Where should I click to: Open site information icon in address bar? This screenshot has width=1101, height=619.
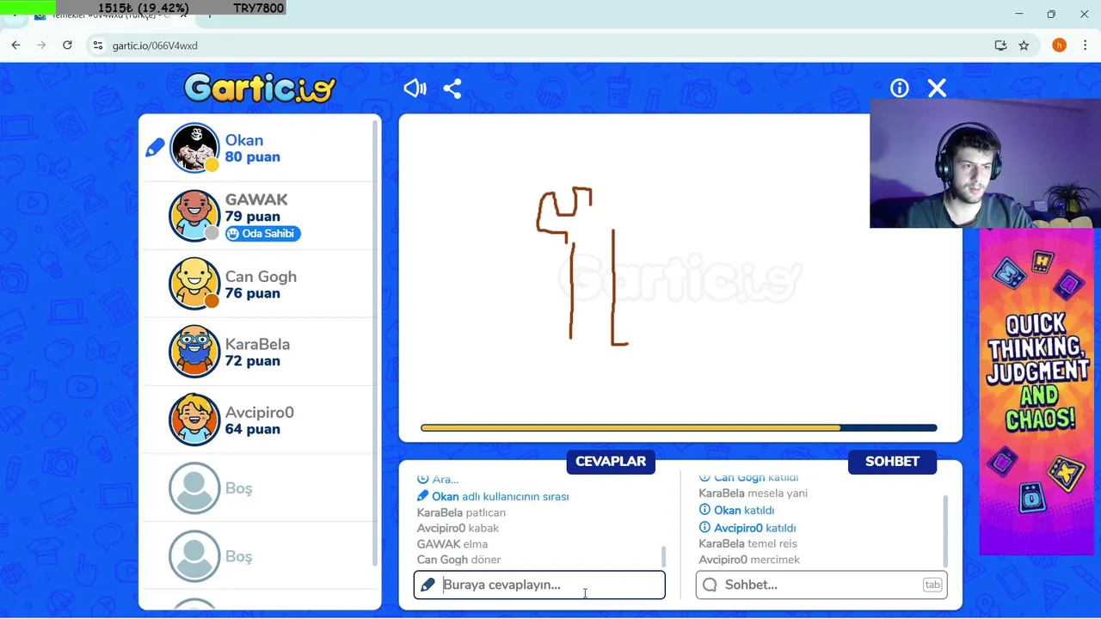(98, 46)
